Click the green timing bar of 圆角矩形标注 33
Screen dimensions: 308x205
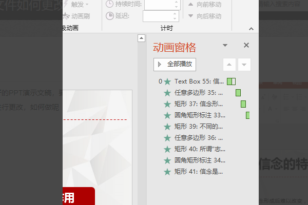click(x=247, y=115)
